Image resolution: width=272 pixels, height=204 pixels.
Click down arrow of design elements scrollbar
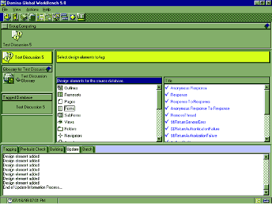click(x=159, y=139)
